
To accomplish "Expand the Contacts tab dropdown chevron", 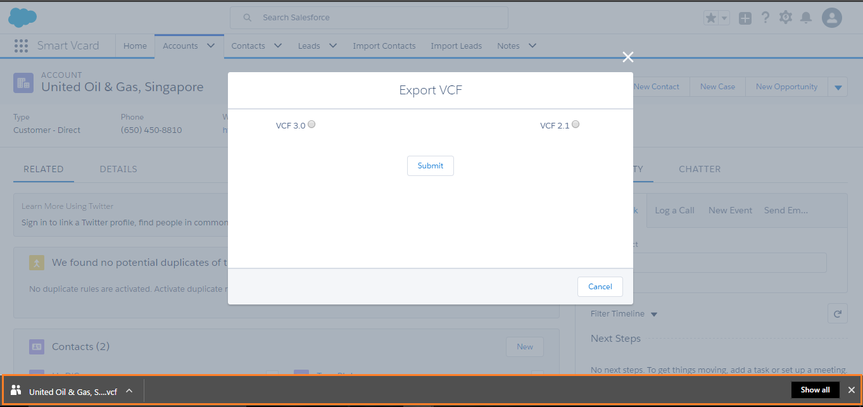I will pyautogui.click(x=278, y=46).
